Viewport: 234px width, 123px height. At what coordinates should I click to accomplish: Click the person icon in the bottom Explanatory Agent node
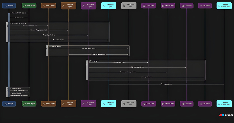[104, 104]
